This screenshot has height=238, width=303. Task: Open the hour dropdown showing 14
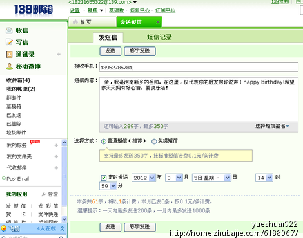[x=264, y=178]
